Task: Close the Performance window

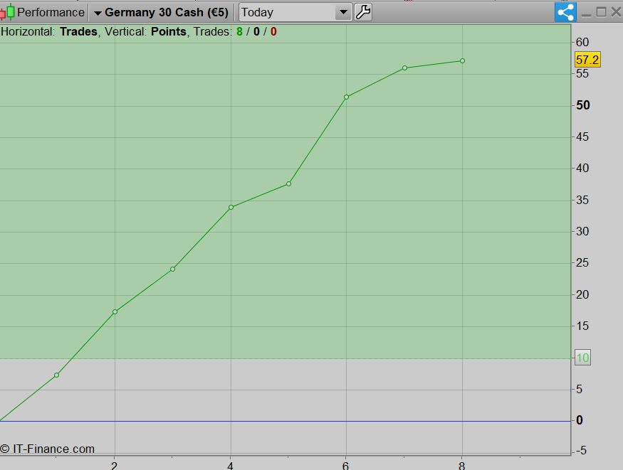Action: coord(616,12)
